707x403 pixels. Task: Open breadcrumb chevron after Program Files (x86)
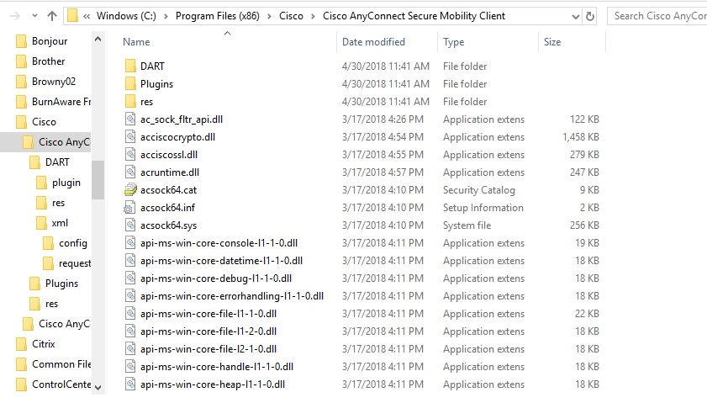[x=269, y=17]
